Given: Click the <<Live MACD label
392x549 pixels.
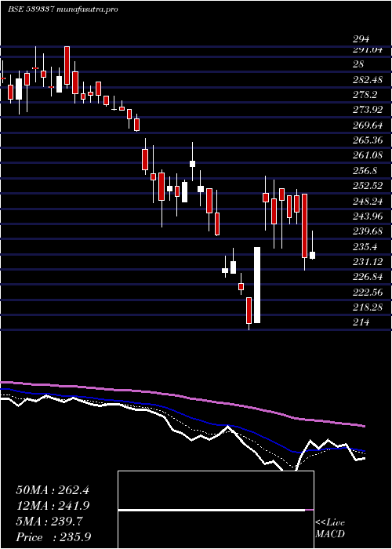Looking at the screenshot, I should click(x=330, y=529).
